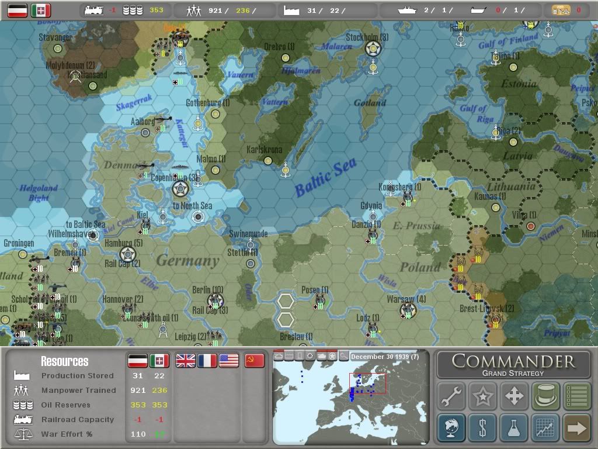
Task: Click the factory production icon in the top bar
Action: [291, 11]
